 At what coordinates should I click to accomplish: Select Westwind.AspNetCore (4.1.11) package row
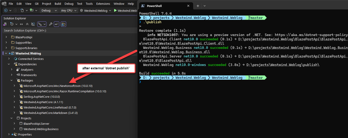(x=43, y=102)
